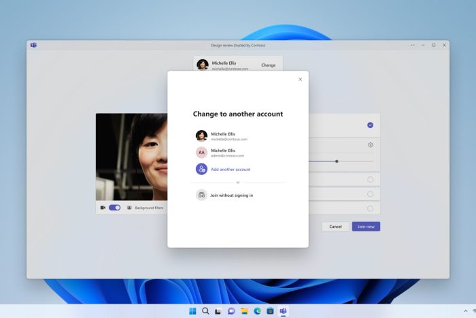Screen dimensions: 476x318
Task: Open taskbar Search
Action: (x=205, y=311)
